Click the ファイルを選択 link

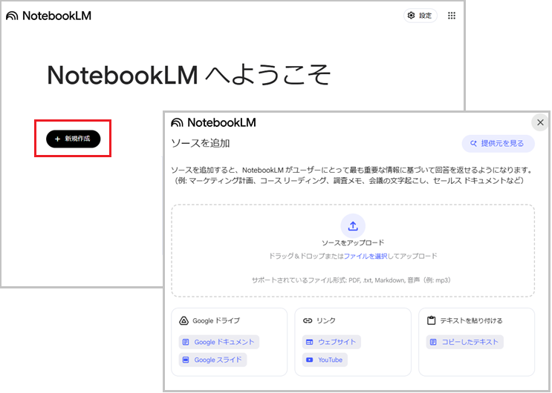[366, 256]
